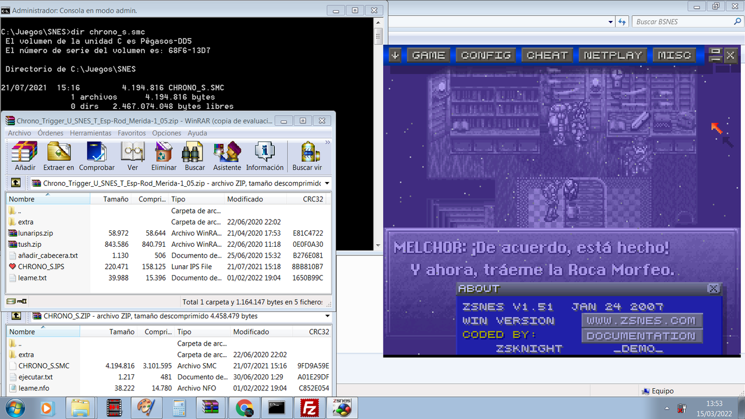Open the Asistente wizard icon
The height and width of the screenshot is (419, 745).
[227, 157]
